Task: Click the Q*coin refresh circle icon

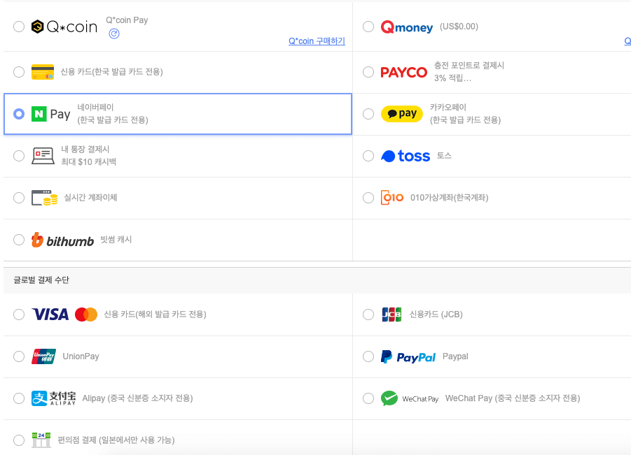Action: tap(114, 34)
